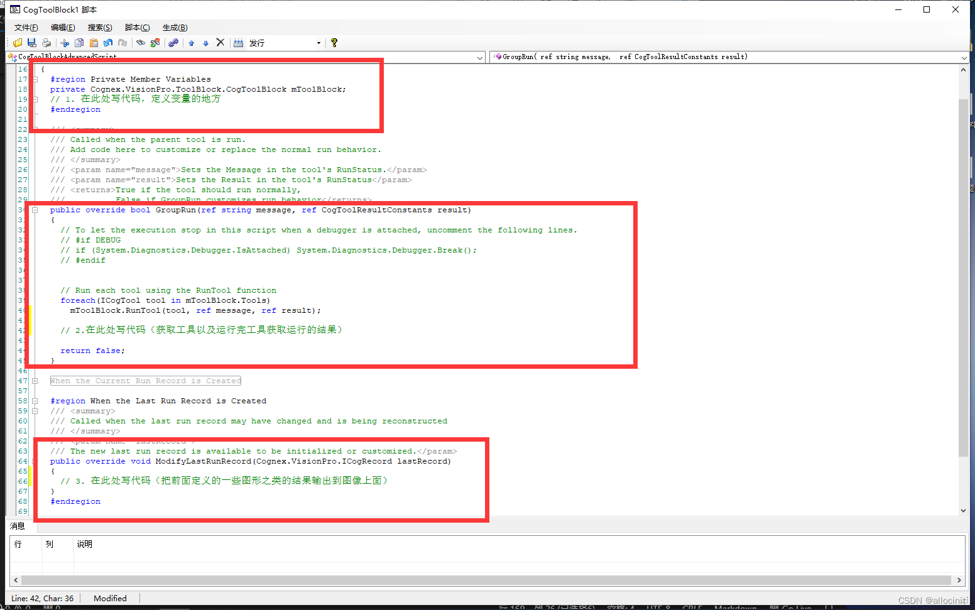The width and height of the screenshot is (975, 610).
Task: Click the message list horizontal scrollbar right arrow
Action: (959, 580)
